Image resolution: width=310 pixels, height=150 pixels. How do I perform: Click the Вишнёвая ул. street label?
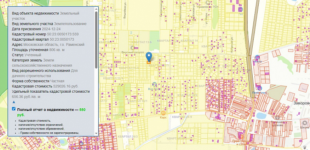125,12
